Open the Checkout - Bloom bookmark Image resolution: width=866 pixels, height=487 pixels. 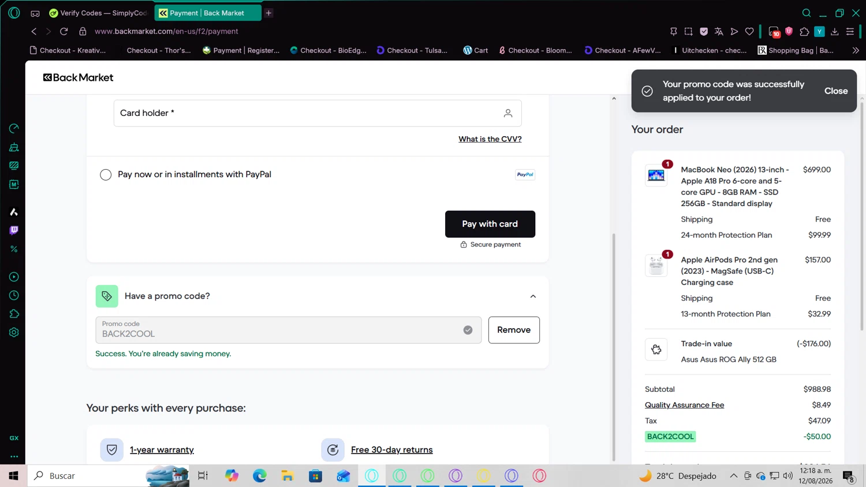click(x=535, y=50)
